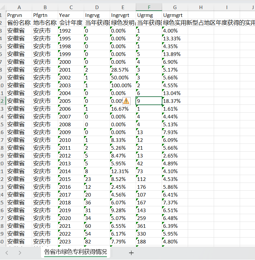
Task: Select column H header
Action: 201,7
